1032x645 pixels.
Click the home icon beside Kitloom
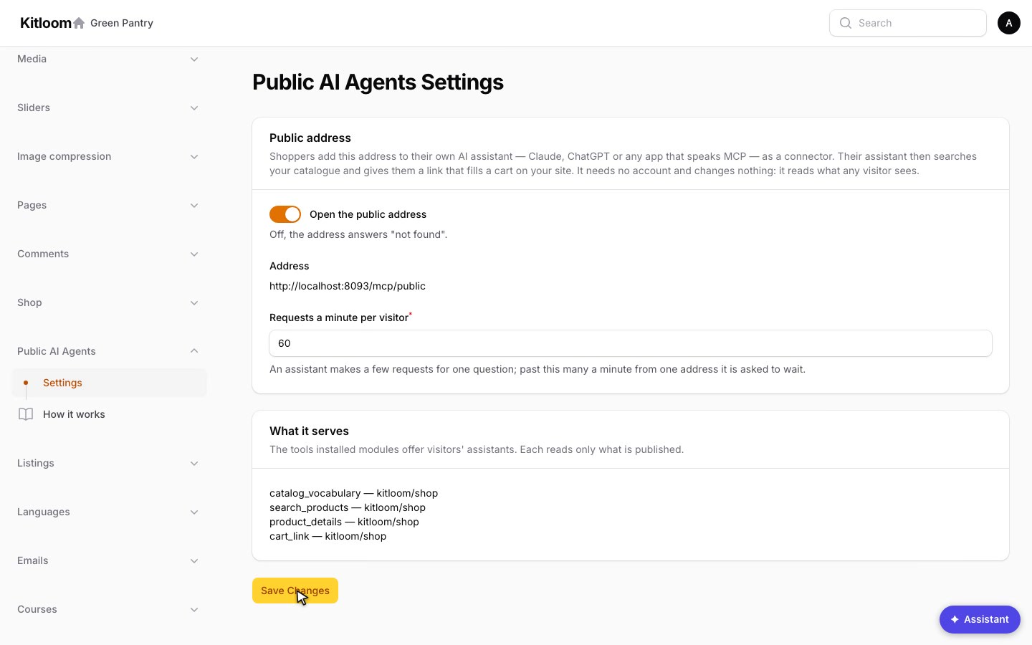pos(79,23)
